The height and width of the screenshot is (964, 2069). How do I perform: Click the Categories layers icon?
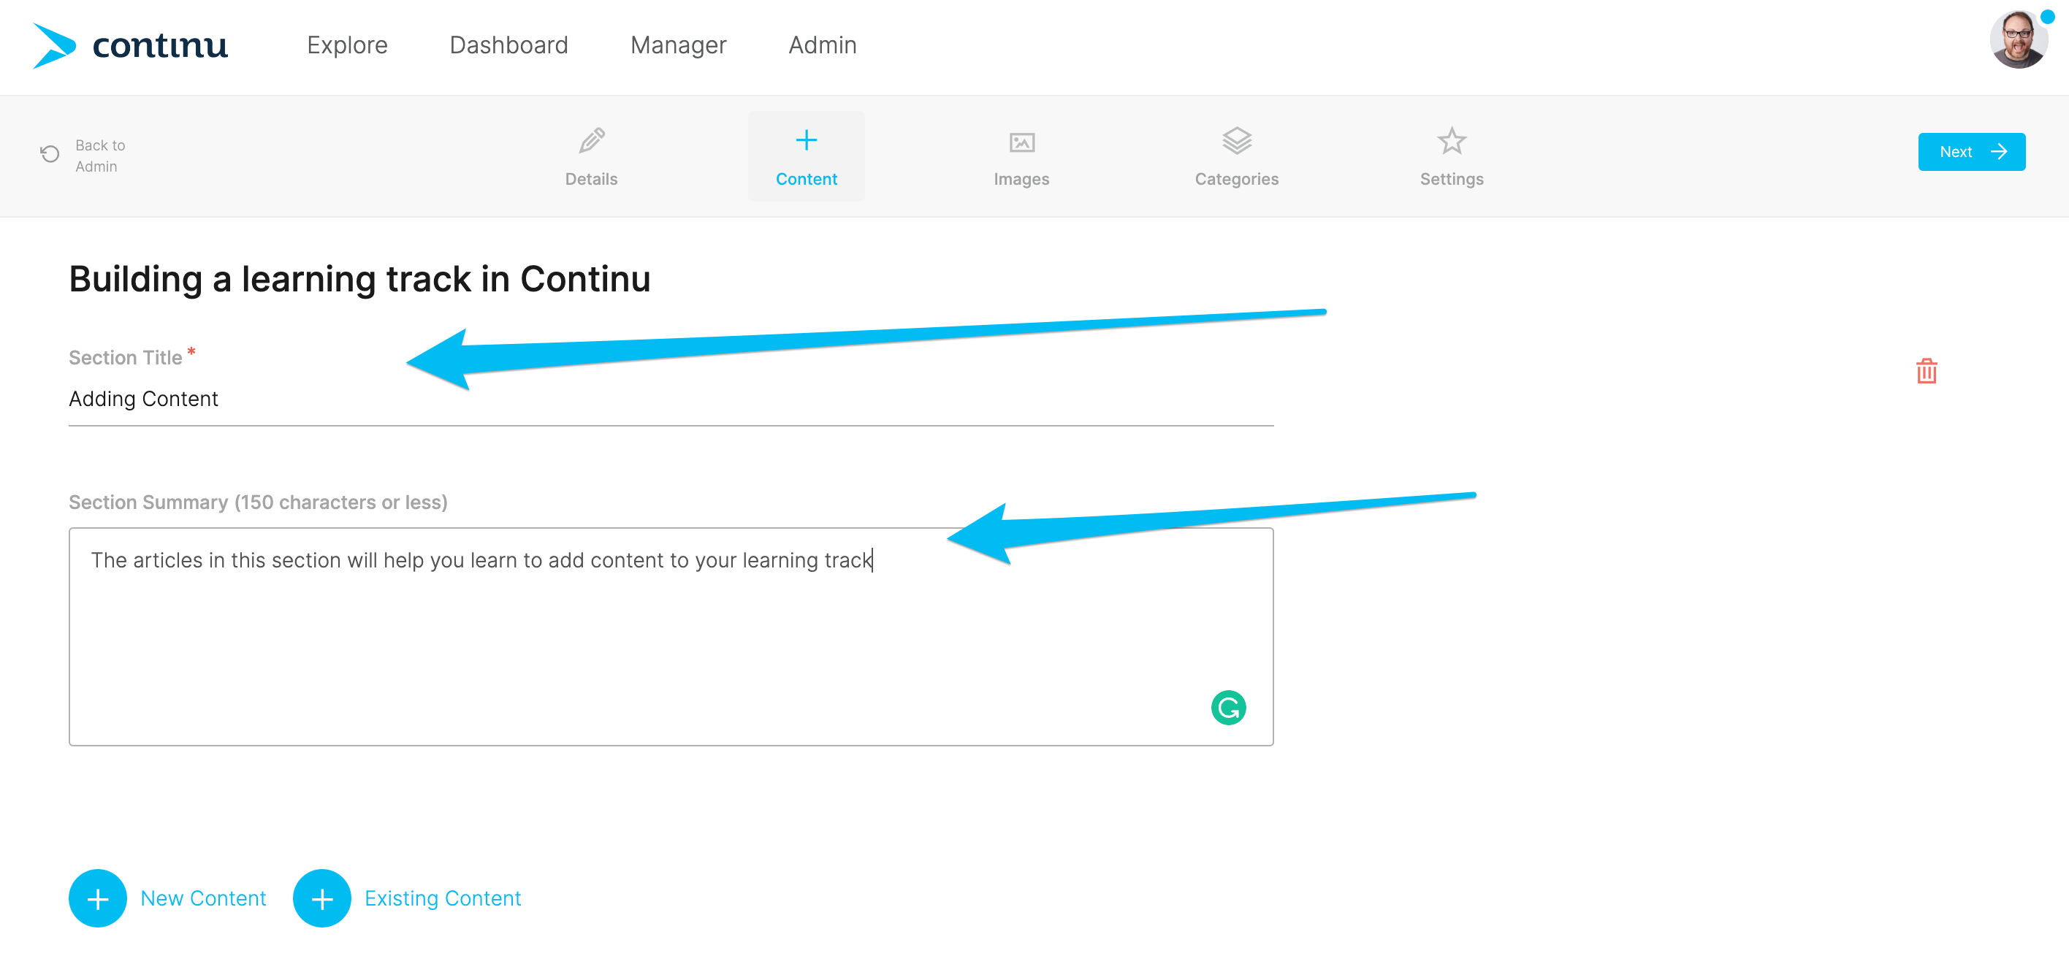pyautogui.click(x=1236, y=141)
